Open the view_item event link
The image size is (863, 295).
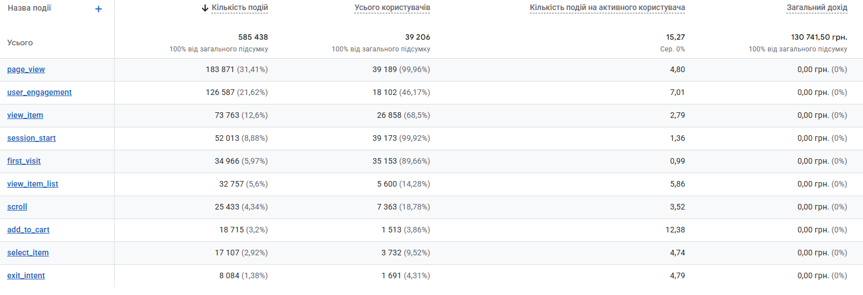pos(25,116)
